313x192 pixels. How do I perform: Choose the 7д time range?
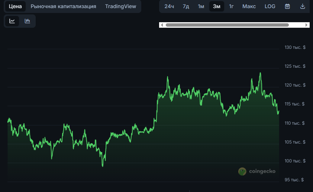[x=186, y=6]
